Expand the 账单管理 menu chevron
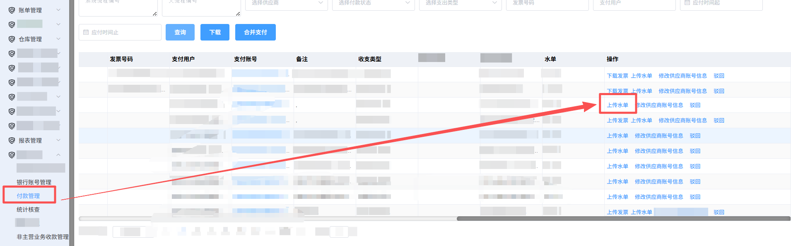 58,10
